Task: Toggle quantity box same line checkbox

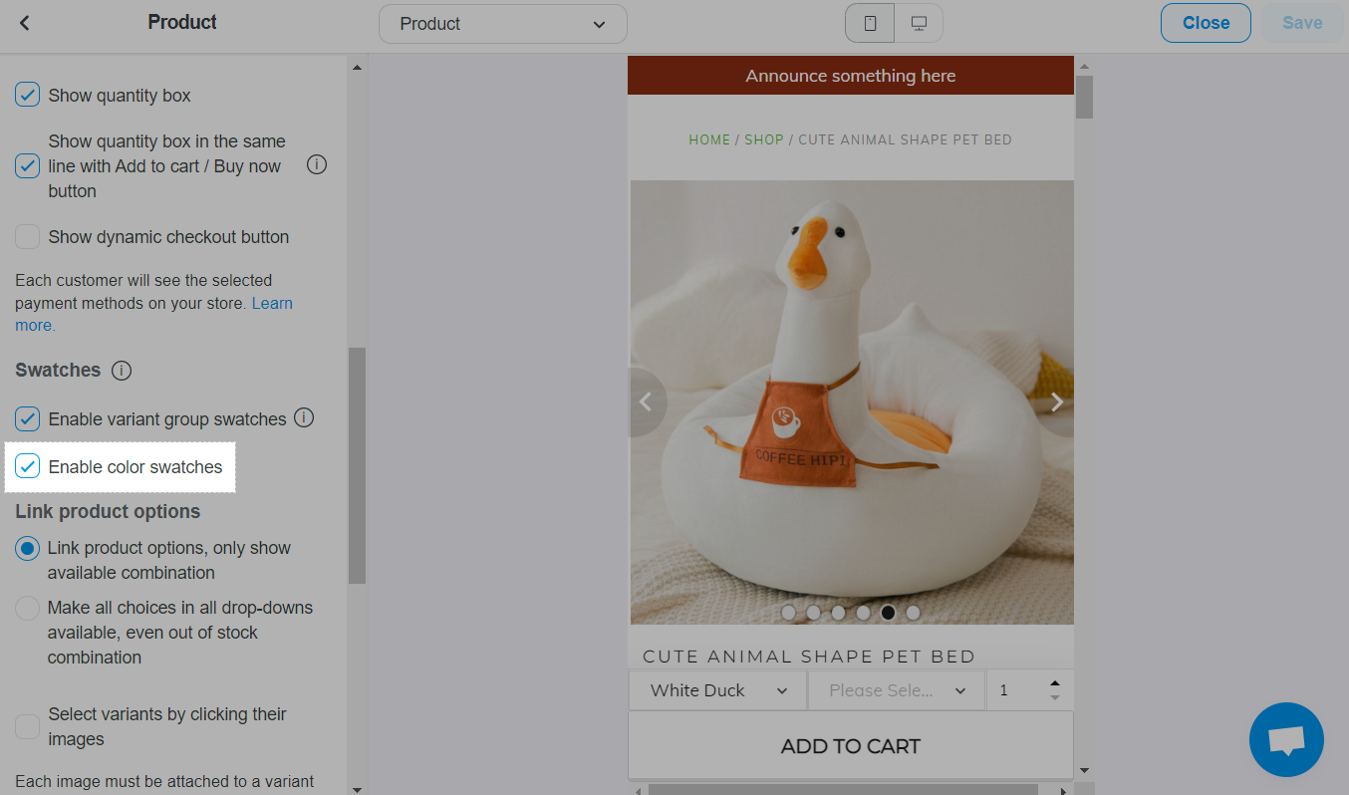Action: click(28, 166)
